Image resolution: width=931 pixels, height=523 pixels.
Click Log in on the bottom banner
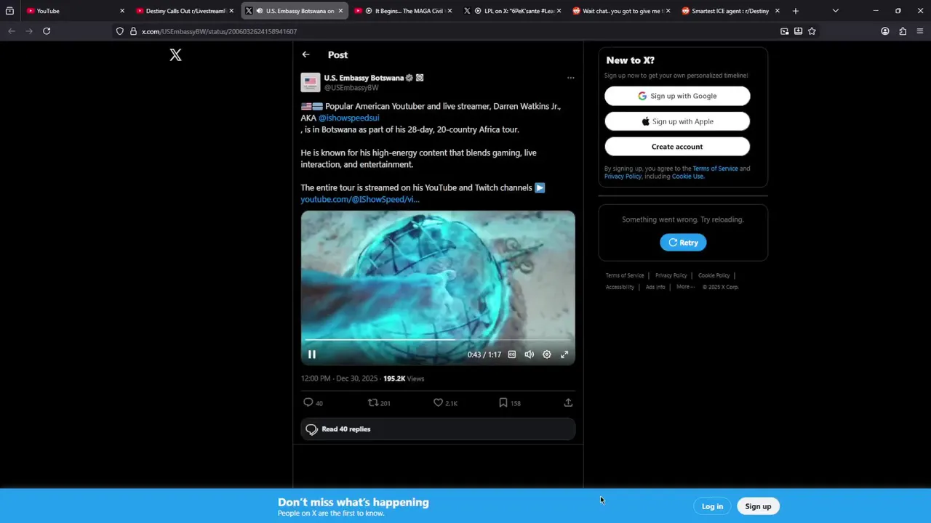[712, 506]
